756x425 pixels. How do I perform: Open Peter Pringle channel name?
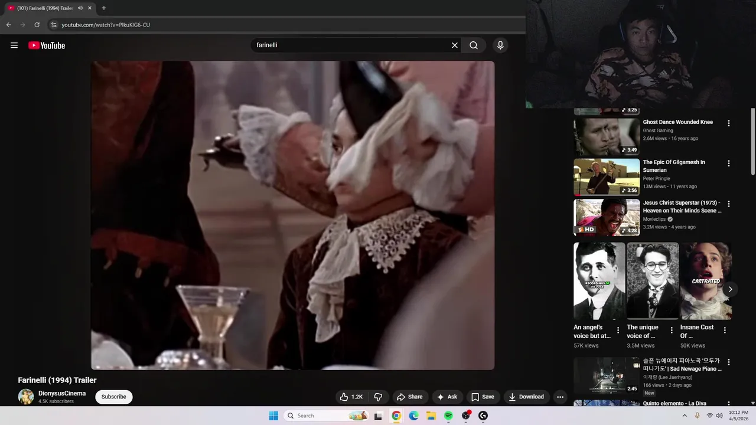pos(657,178)
